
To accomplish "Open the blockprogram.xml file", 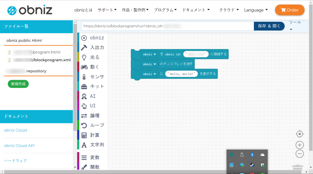I will point(42,60).
